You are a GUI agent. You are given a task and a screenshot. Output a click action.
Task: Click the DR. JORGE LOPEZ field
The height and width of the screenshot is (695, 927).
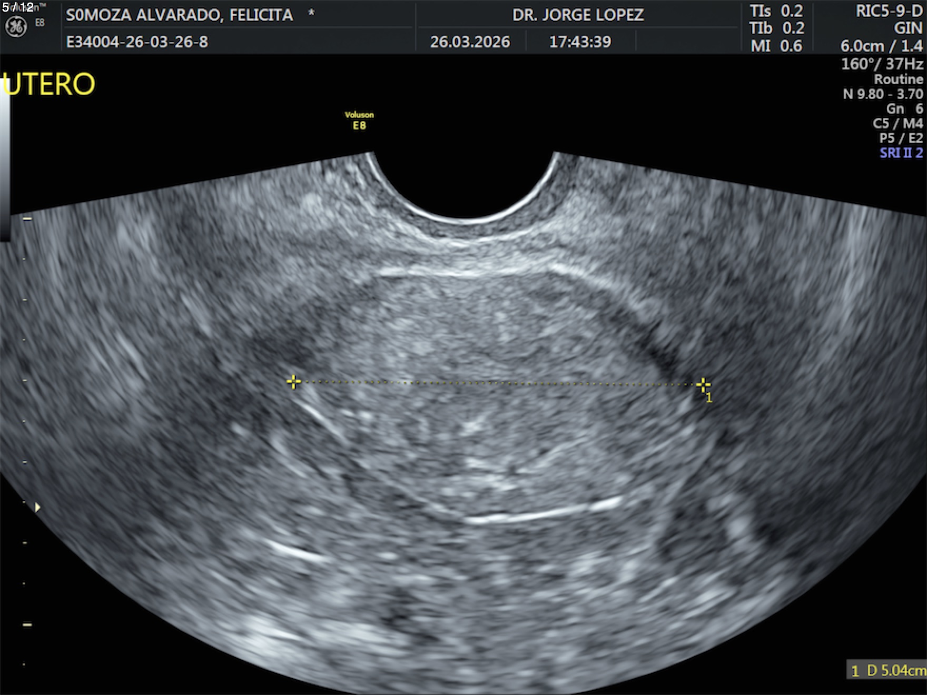point(578,15)
